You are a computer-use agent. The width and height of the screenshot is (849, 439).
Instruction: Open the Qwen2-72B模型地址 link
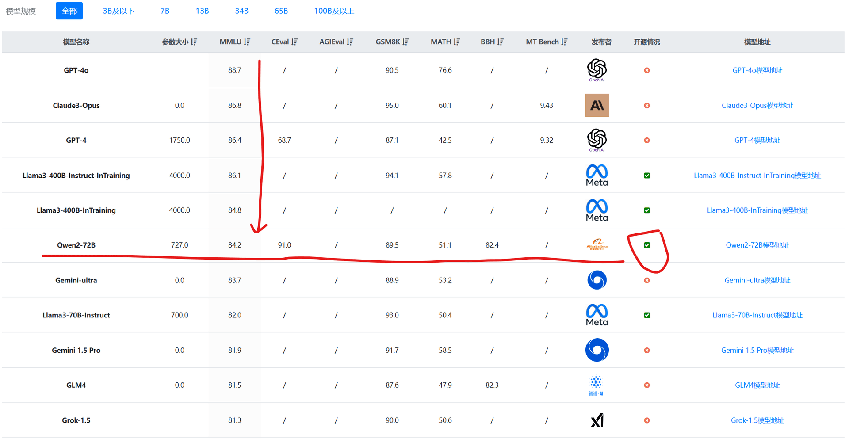click(x=757, y=245)
